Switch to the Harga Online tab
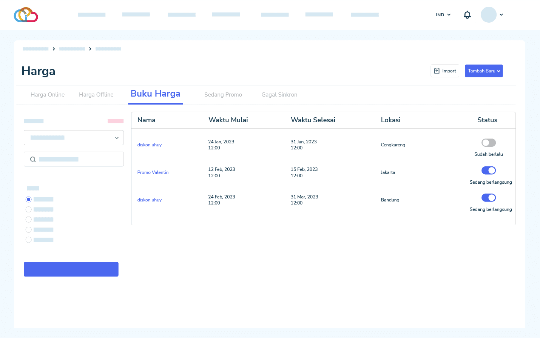 coord(48,95)
